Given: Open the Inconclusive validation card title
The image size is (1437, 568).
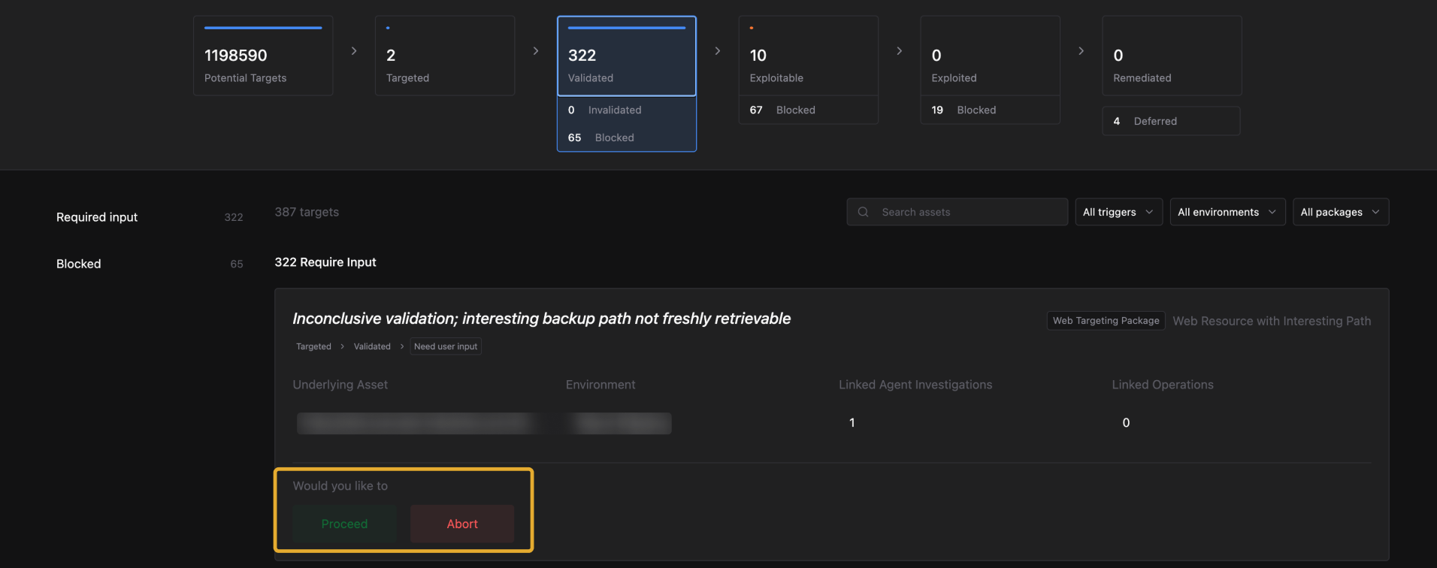Looking at the screenshot, I should (542, 319).
